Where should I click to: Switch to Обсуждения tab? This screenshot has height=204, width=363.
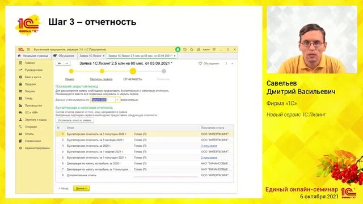tap(64, 56)
